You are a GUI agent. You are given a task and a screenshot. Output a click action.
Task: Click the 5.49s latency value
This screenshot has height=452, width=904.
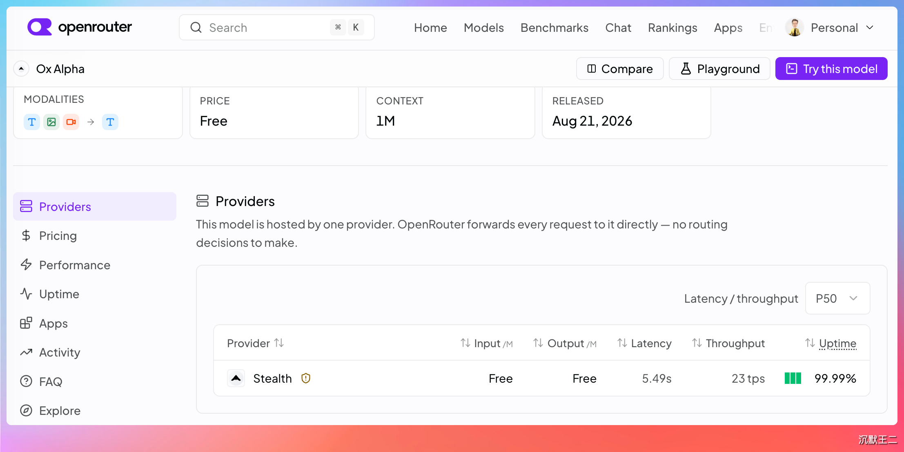click(x=657, y=378)
